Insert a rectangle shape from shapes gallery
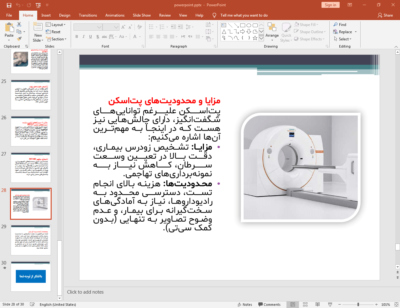Screen dimensions: 400x308 [x=242, y=25]
